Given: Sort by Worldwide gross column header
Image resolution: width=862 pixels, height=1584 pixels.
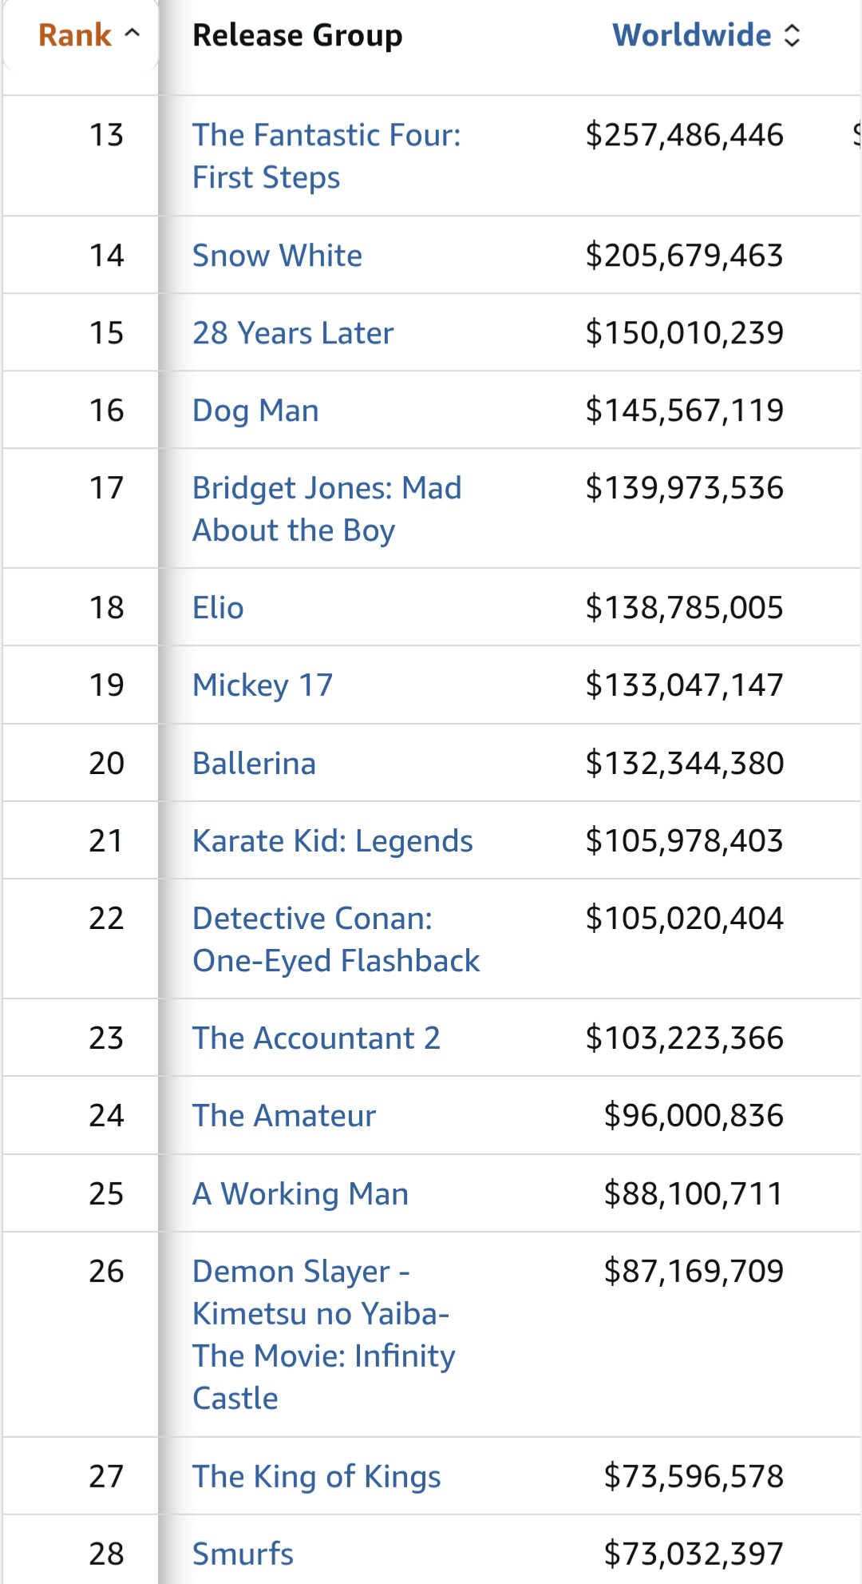Looking at the screenshot, I should (691, 35).
